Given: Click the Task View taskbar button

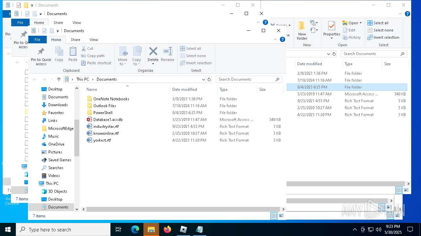Looking at the screenshot, I should [x=118, y=229].
